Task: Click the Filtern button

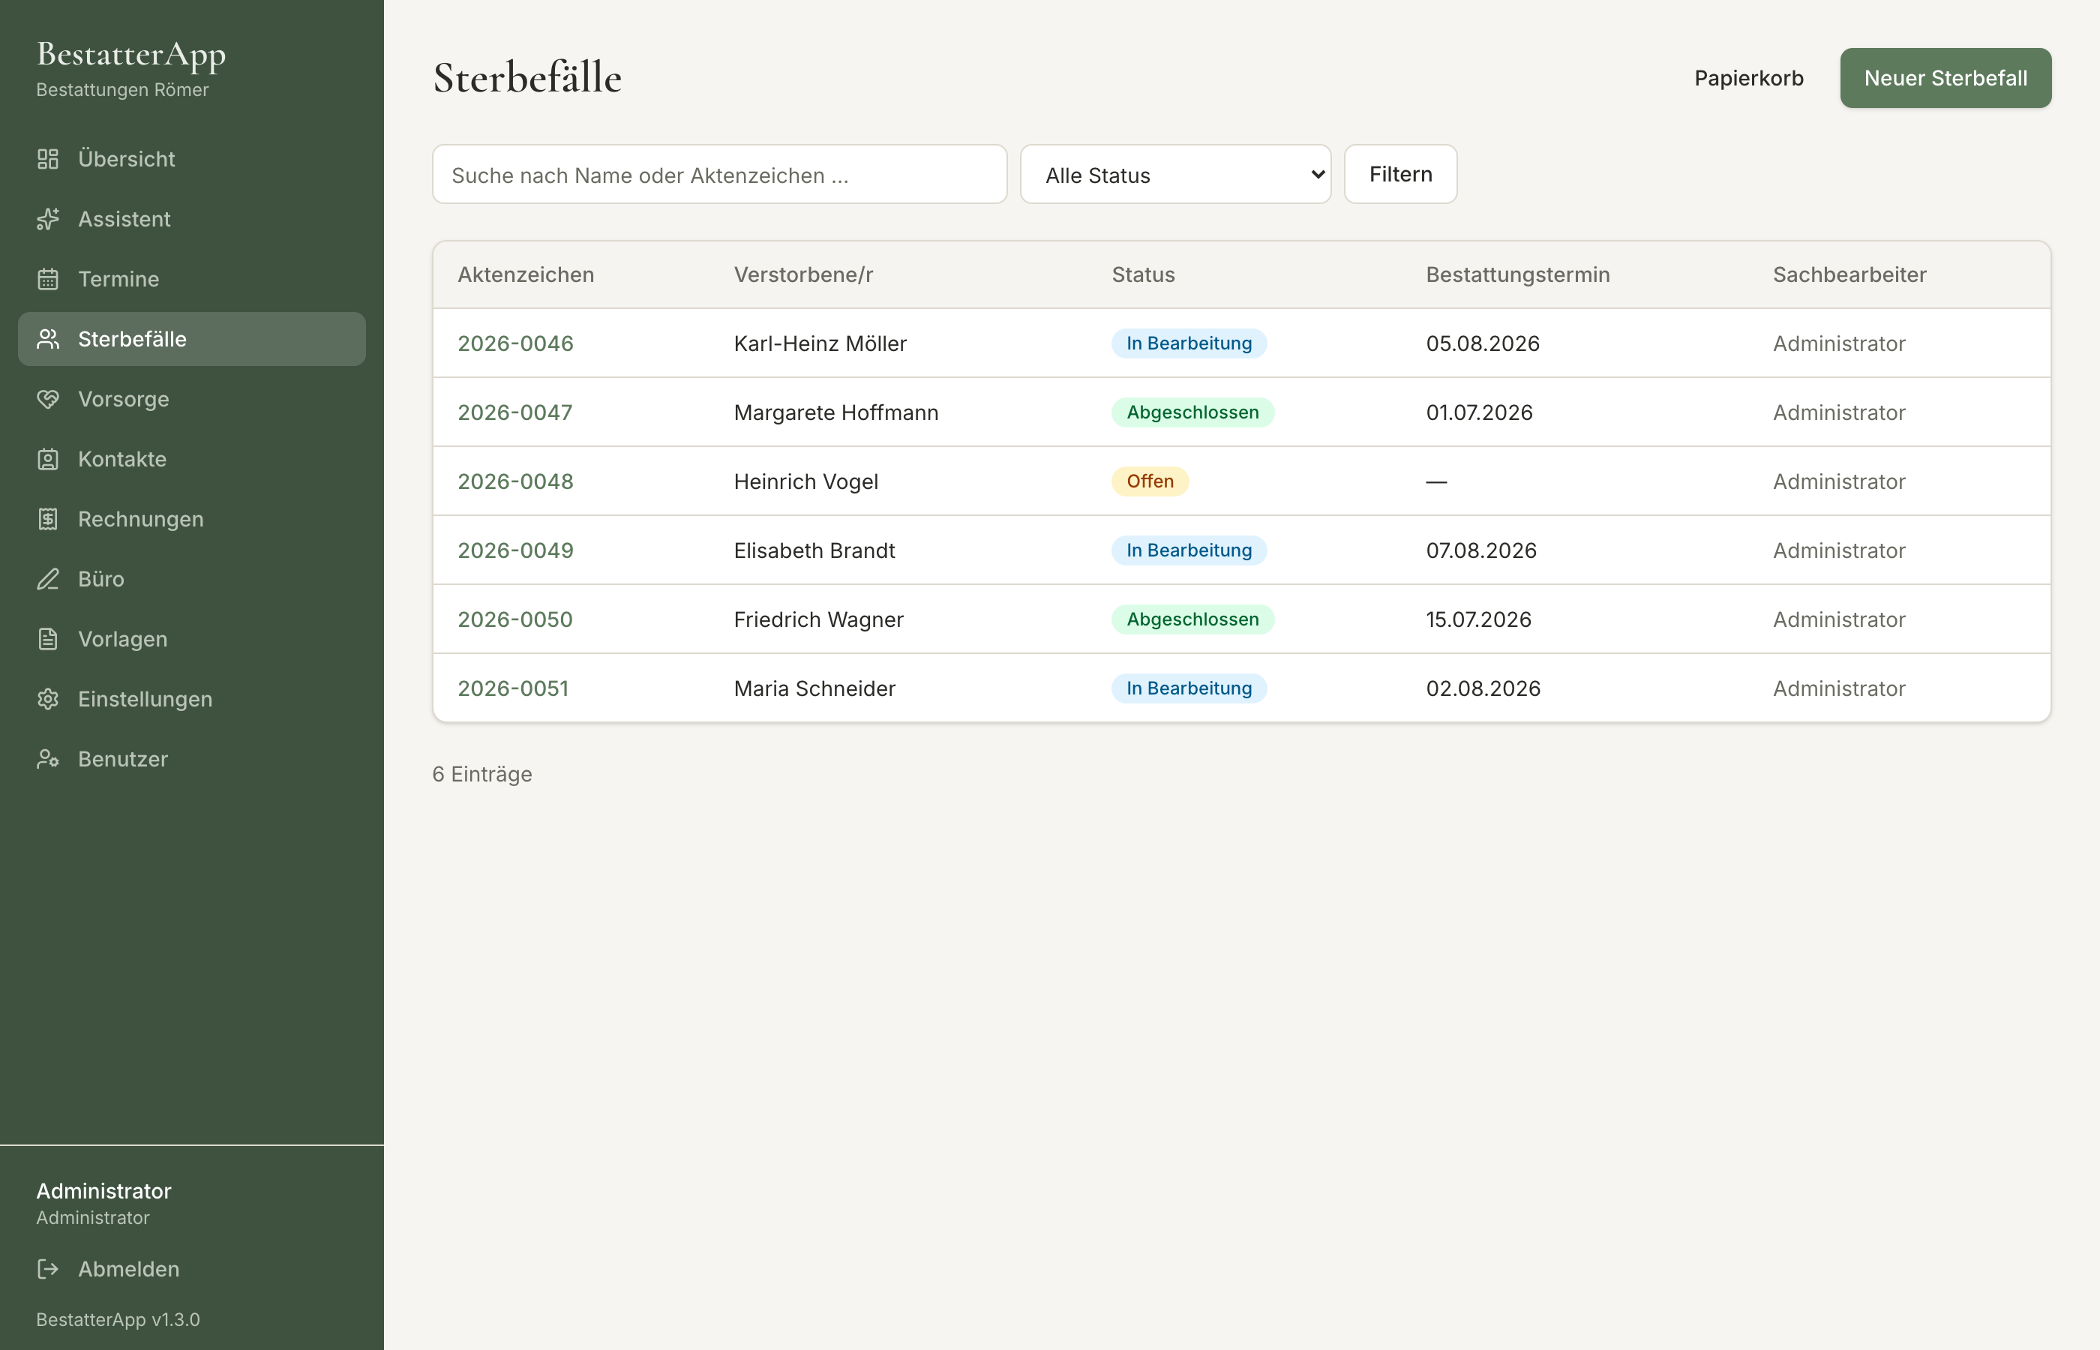Action: tap(1400, 175)
